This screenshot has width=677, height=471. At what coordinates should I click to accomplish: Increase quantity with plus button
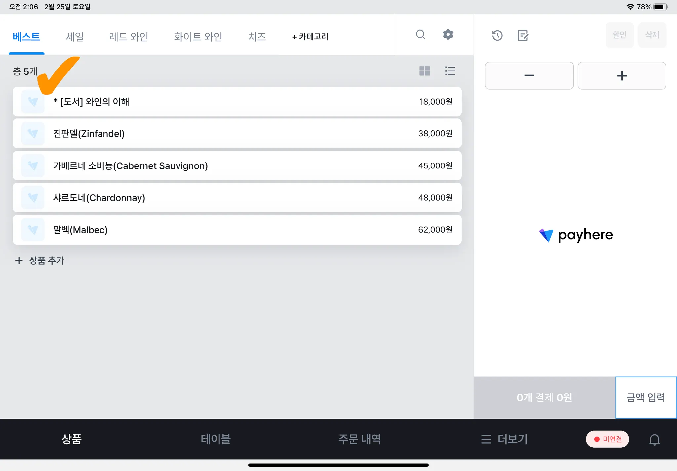pyautogui.click(x=622, y=75)
